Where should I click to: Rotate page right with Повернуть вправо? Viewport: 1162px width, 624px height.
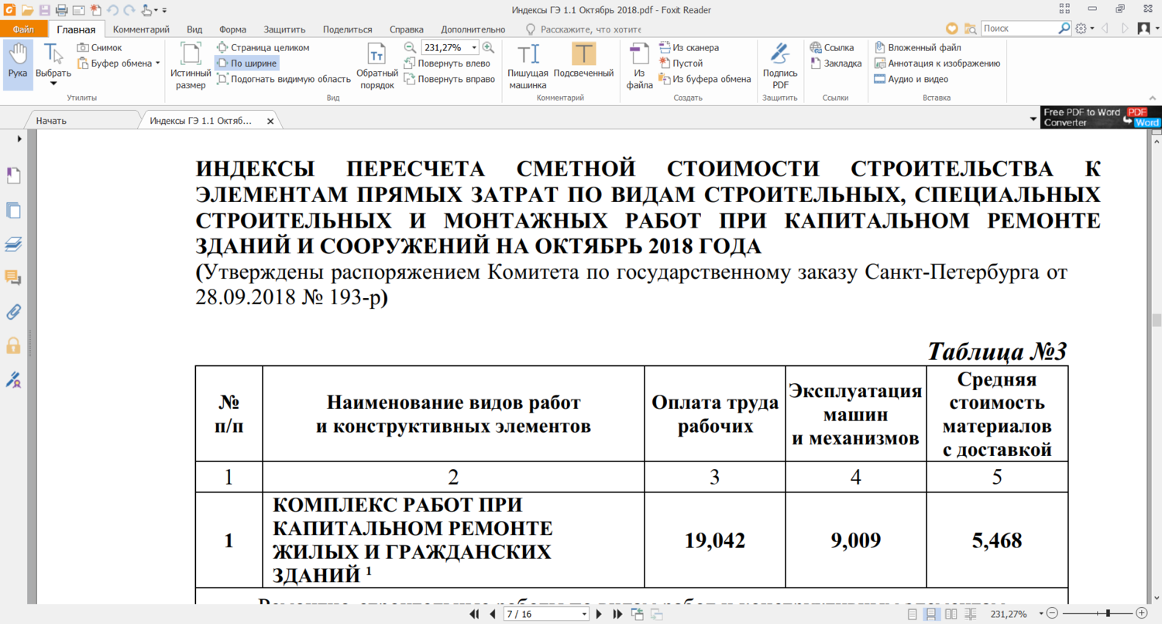pos(450,79)
